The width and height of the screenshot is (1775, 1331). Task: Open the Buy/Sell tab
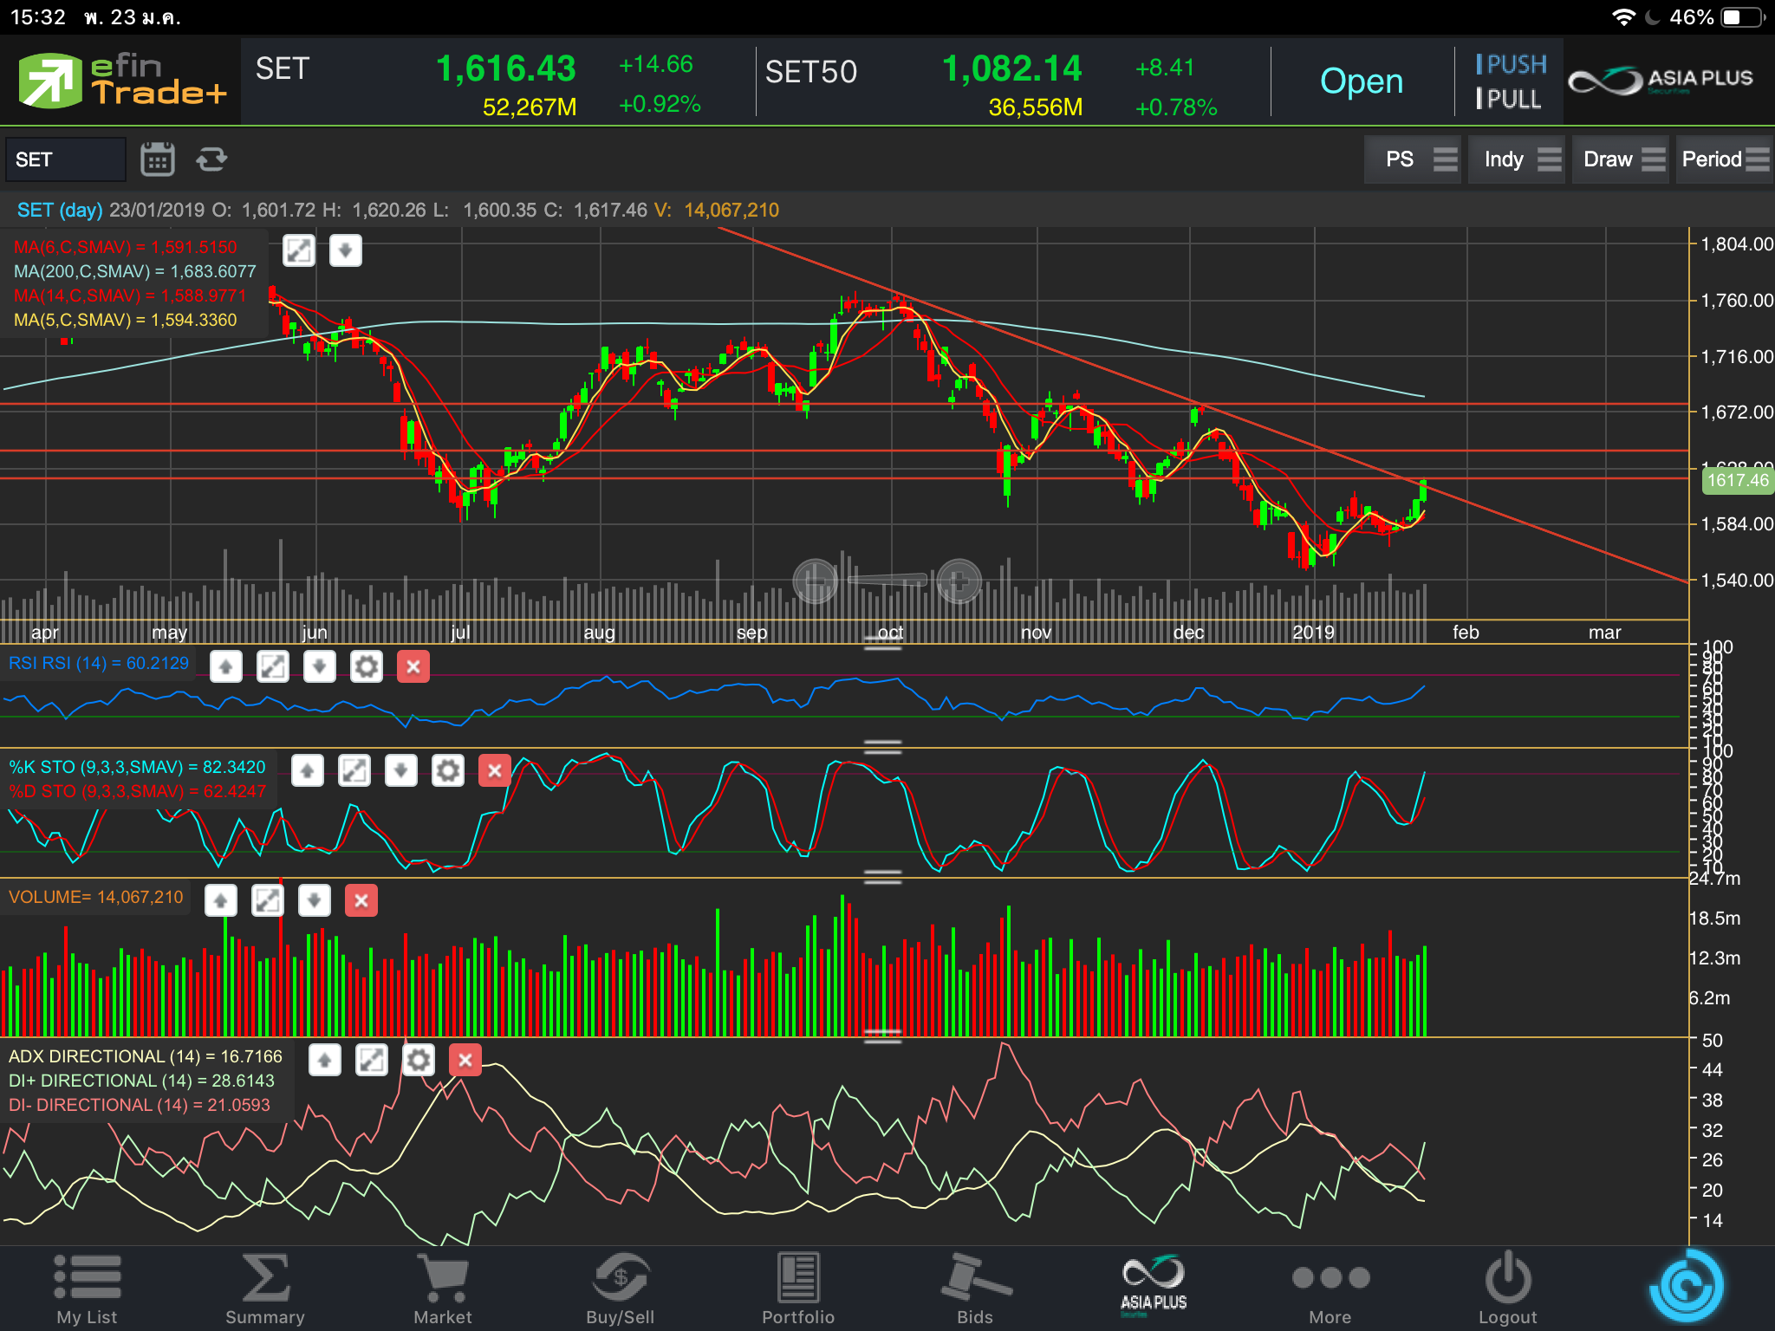click(x=620, y=1289)
